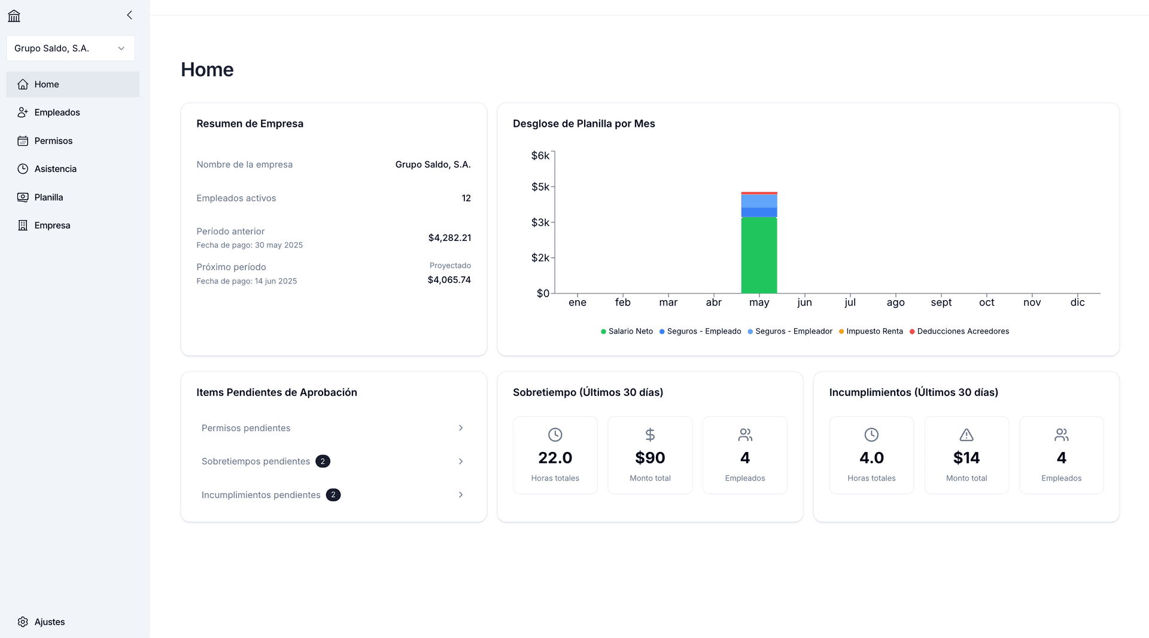This screenshot has height=638, width=1149.
Task: Click the Permisos calendar icon
Action: 23,141
